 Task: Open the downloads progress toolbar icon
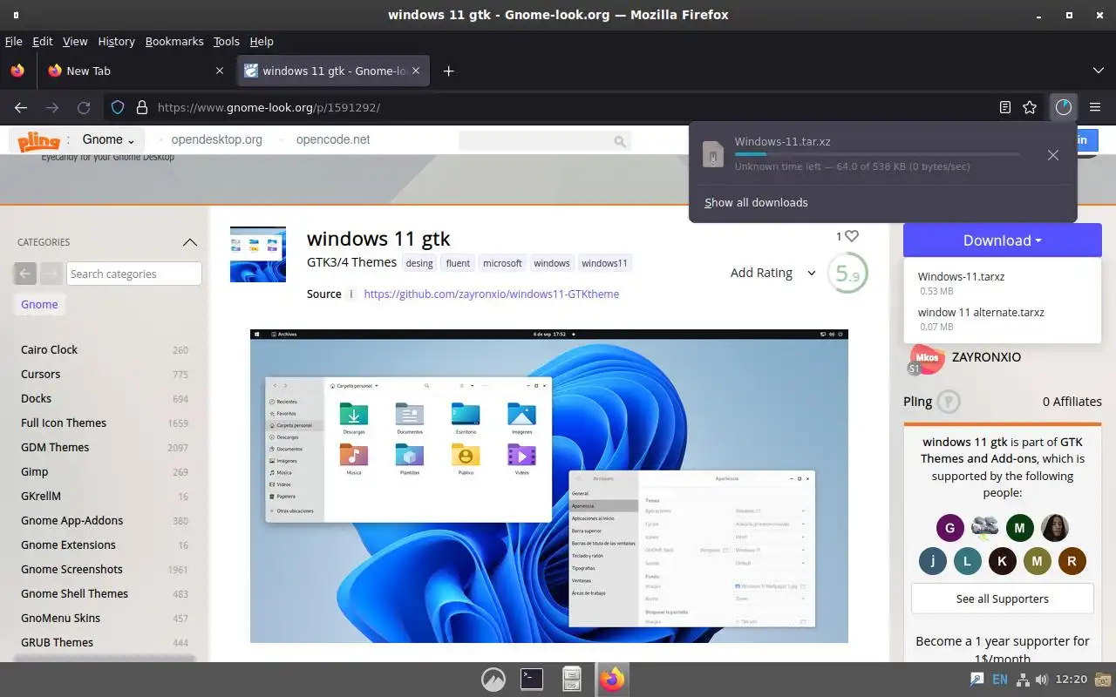pyautogui.click(x=1063, y=107)
